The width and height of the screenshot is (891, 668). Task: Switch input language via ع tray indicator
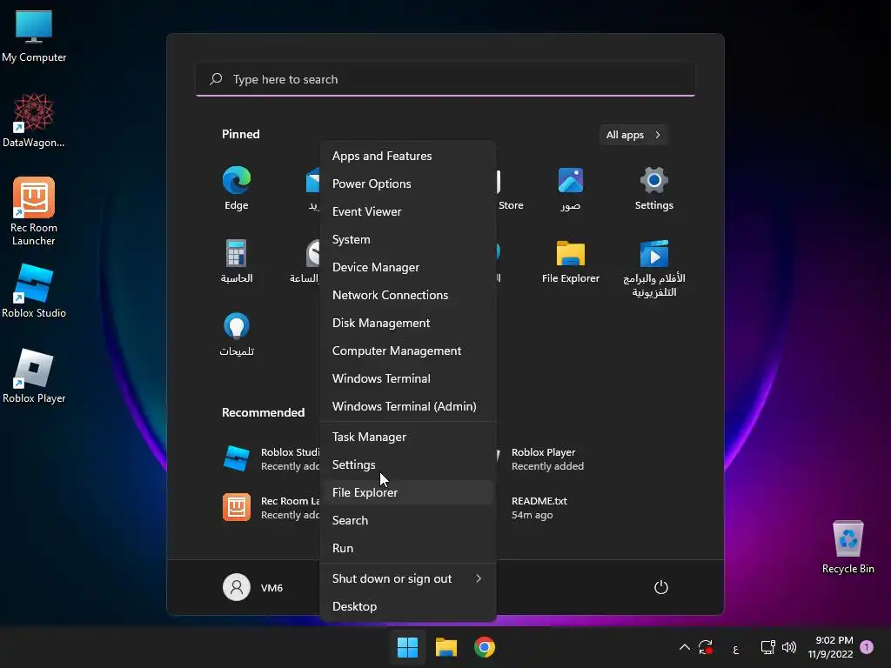point(735,649)
